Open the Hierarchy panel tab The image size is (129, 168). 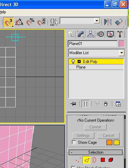(91, 34)
